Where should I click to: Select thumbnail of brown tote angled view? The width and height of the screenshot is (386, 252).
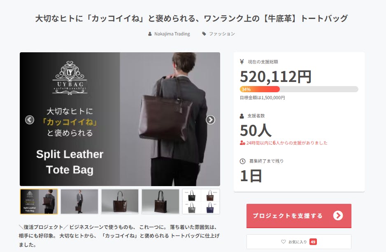[x=160, y=201]
